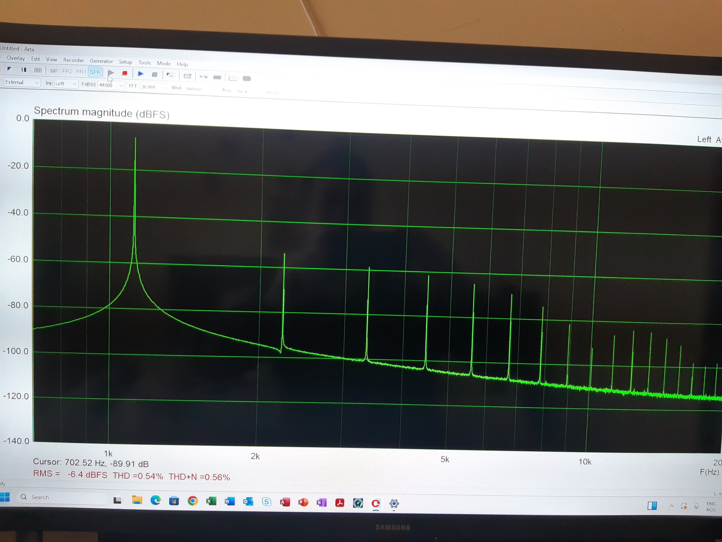Open Outlook from the taskbar

pos(248,501)
